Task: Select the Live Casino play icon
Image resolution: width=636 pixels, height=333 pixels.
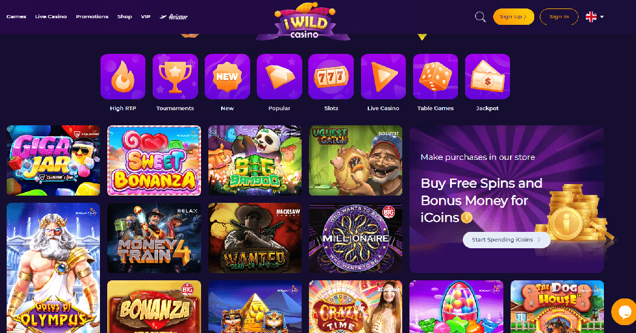Action: 383,77
